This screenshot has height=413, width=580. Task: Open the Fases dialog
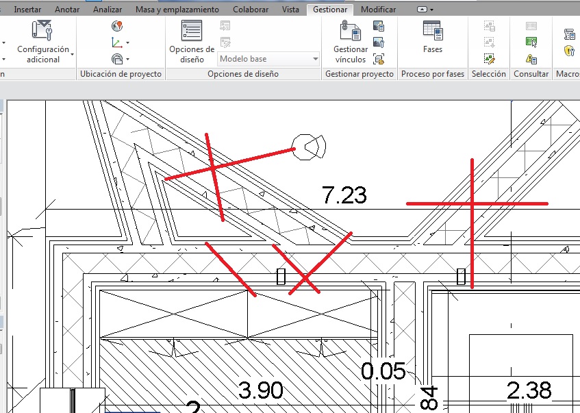(432, 37)
